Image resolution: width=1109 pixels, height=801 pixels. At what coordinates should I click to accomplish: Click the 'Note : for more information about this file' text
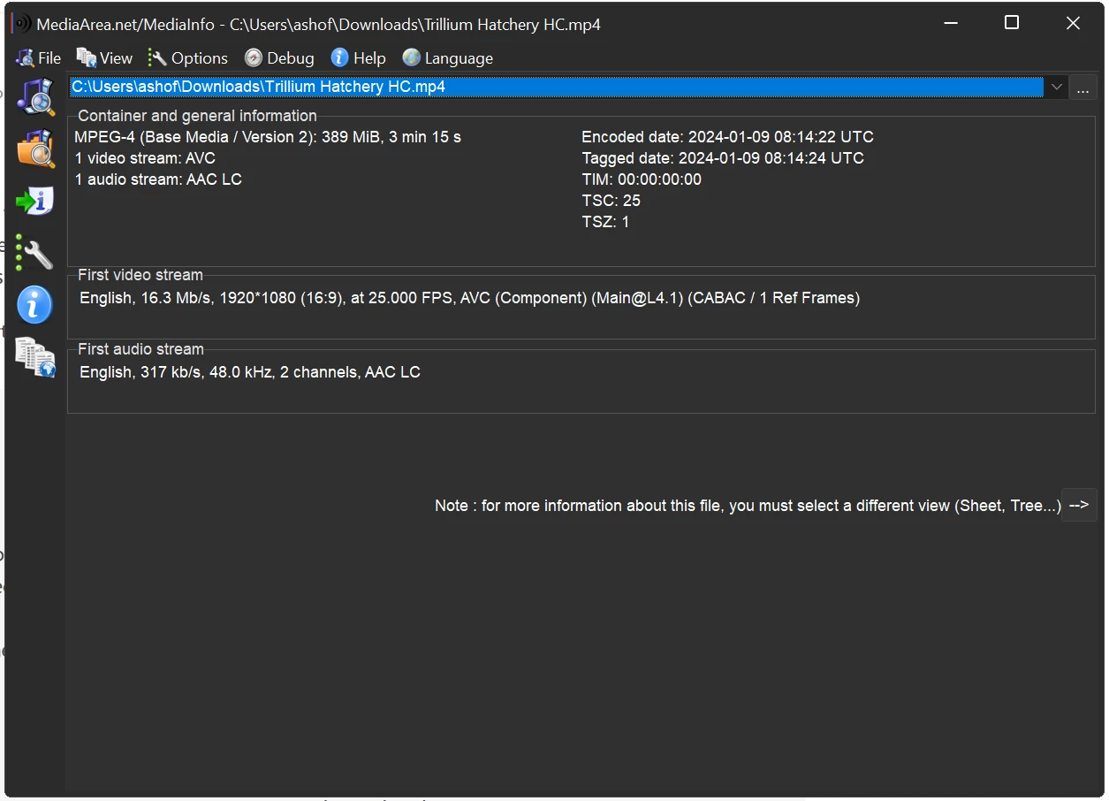(x=748, y=506)
